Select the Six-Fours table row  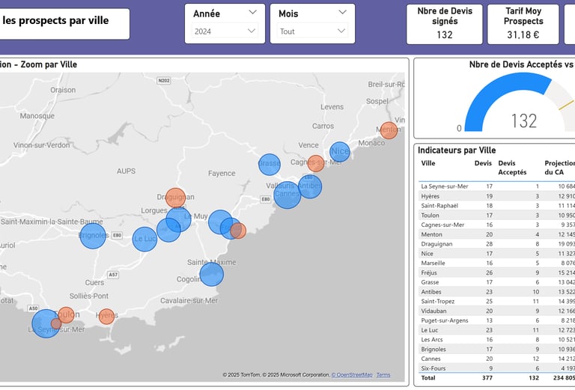tap(497, 368)
